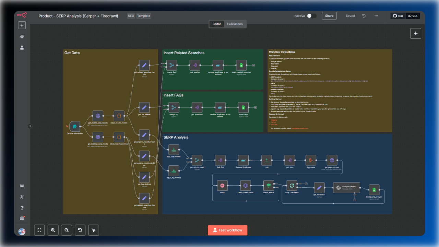Open the Help question mark icon
439x247 pixels.
pos(22,208)
